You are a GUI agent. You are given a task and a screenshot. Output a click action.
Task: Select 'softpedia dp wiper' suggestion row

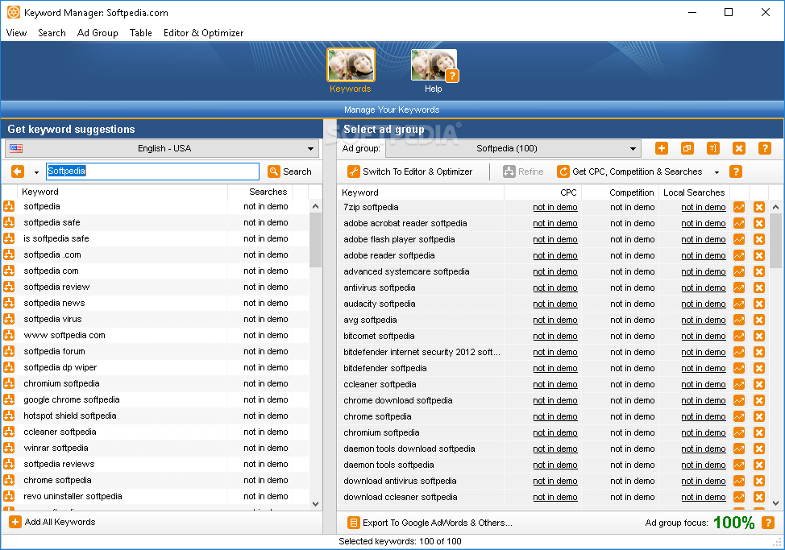tap(156, 367)
